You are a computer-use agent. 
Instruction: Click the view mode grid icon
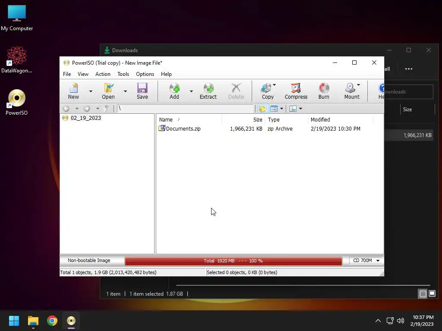pyautogui.click(x=274, y=109)
